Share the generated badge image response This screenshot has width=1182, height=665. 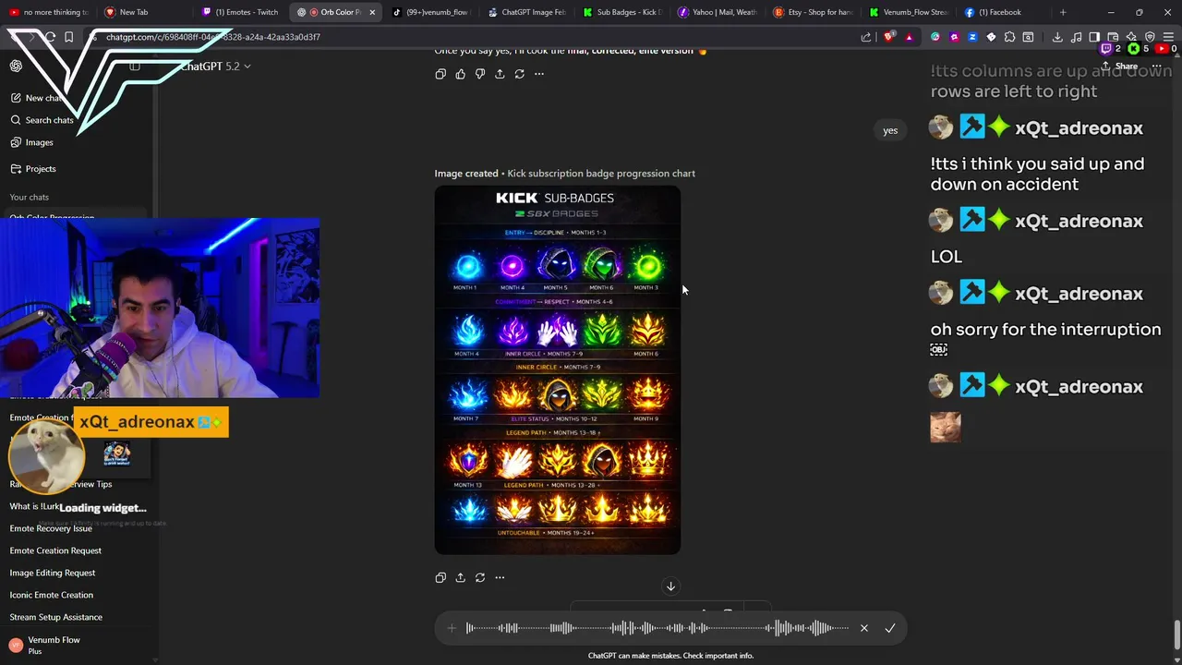460,577
